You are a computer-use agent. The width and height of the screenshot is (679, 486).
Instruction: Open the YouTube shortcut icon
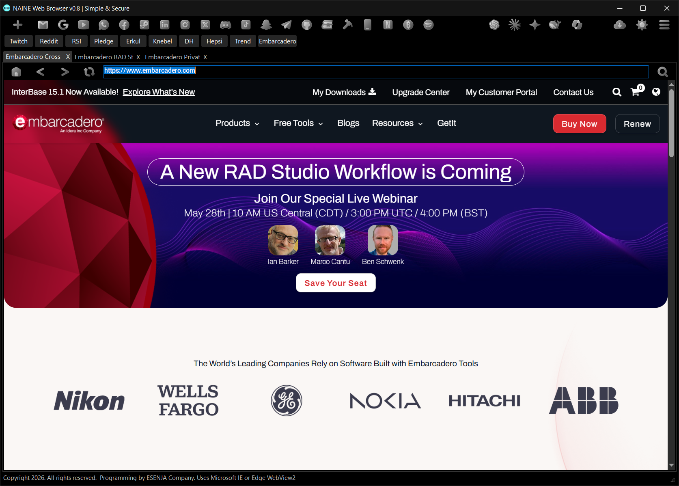(x=84, y=25)
